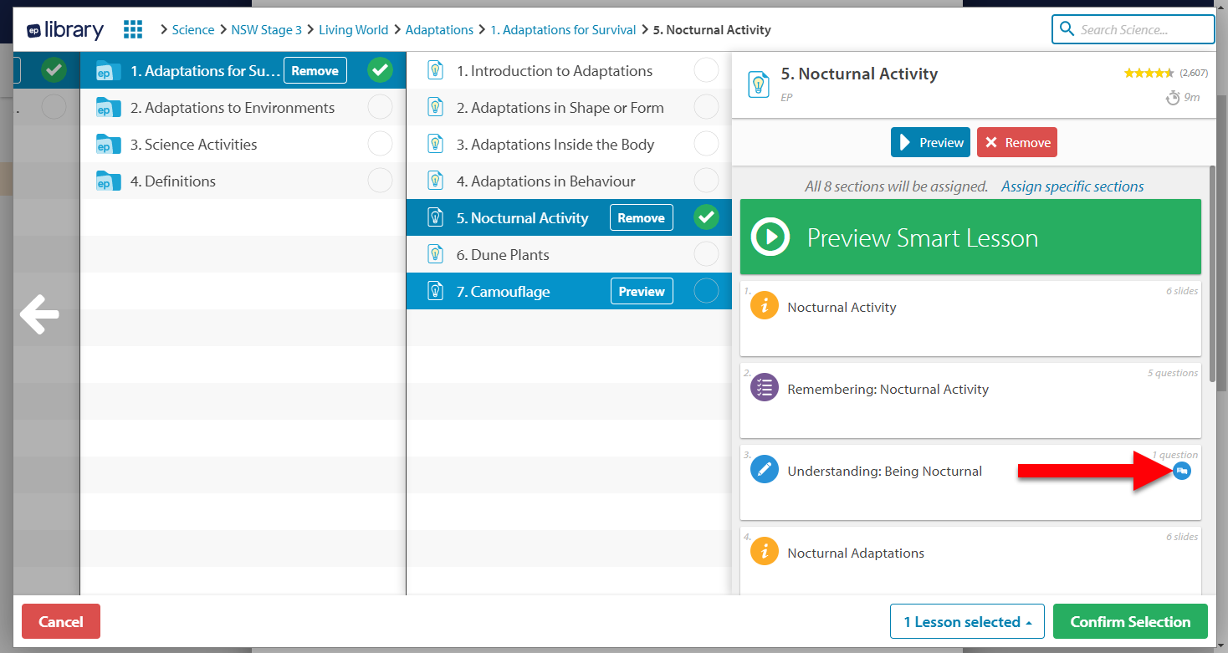Image resolution: width=1228 pixels, height=653 pixels.
Task: Click the pencil icon for Understanding section
Action: pyautogui.click(x=764, y=471)
